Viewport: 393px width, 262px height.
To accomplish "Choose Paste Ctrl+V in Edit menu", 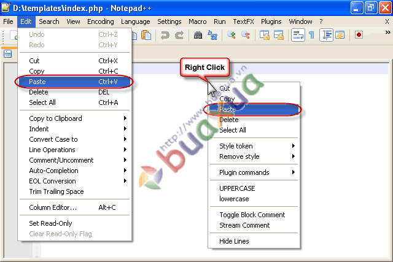I will (x=75, y=82).
